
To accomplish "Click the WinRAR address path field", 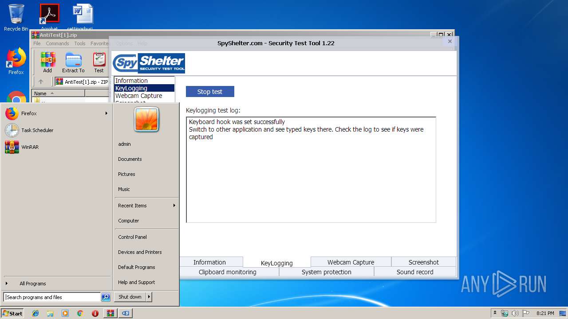I will 82,82.
